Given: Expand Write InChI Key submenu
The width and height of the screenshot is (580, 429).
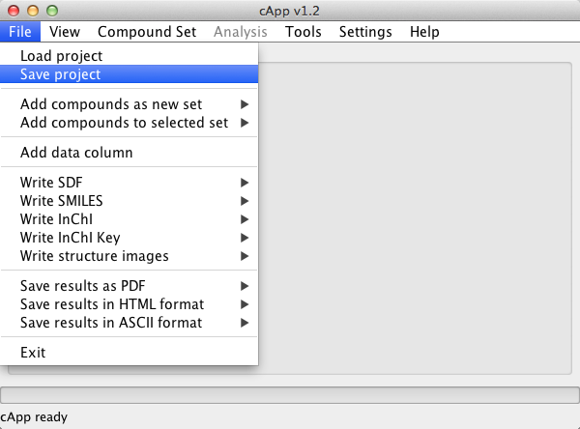Looking at the screenshot, I should coord(129,238).
